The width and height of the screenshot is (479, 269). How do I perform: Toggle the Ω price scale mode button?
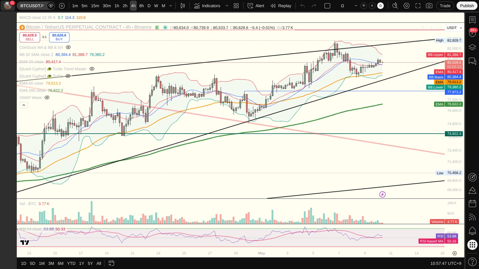pos(381,6)
